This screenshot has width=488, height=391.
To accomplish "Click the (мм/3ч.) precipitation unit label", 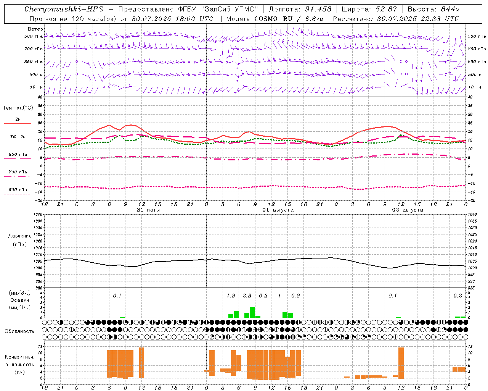I will point(20,293).
